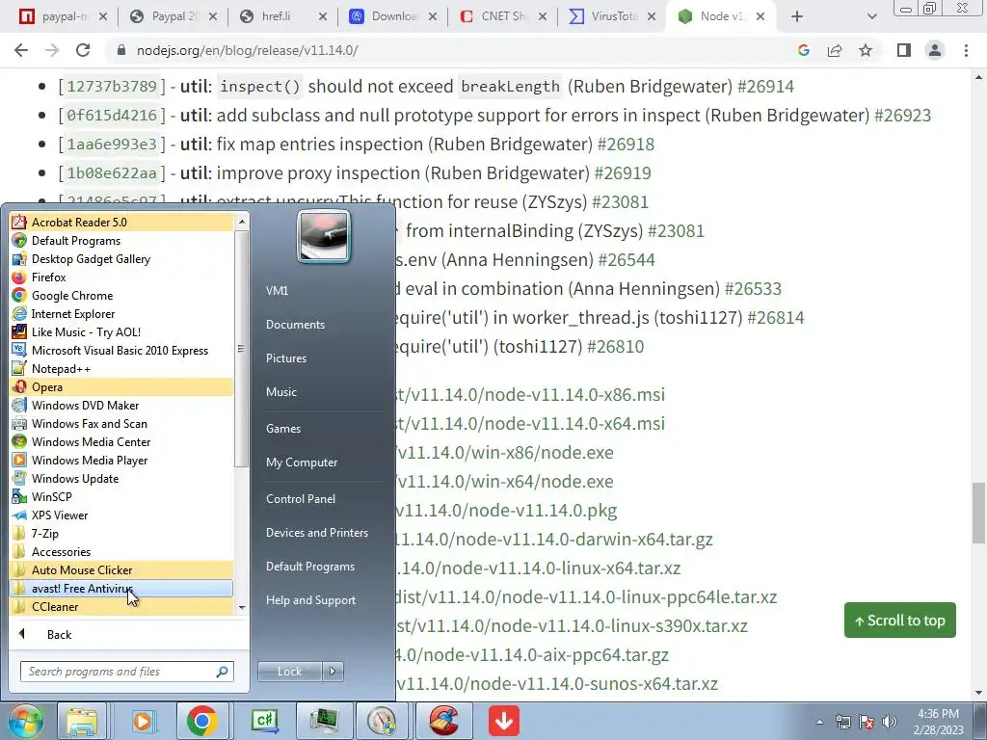Open Desktop Gadget Gallery

tap(121, 258)
